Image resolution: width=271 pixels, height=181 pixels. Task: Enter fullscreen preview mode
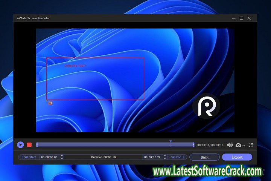251,145
